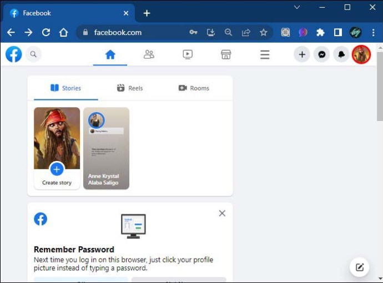Viewport: 383px width, 283px height.
Task: Dismiss the Remember Password card
Action: tap(222, 213)
